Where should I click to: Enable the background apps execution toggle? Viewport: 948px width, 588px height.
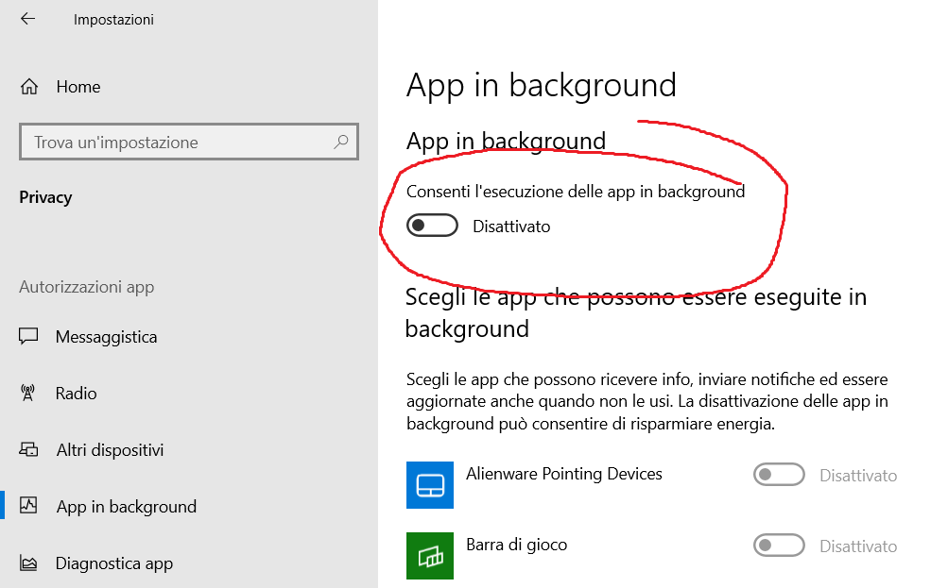pyautogui.click(x=432, y=227)
